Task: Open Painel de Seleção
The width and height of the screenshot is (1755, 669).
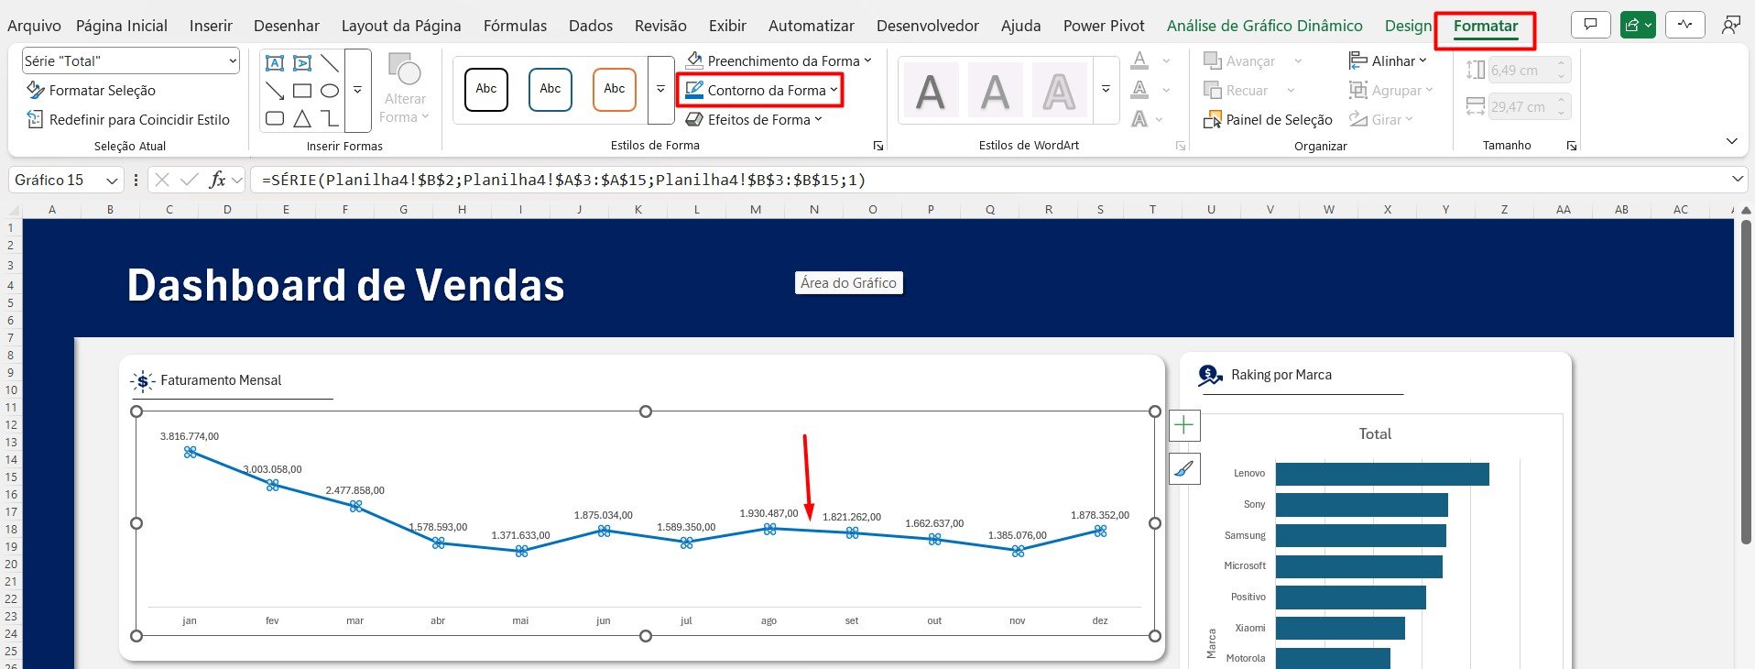Action: pos(1269,120)
